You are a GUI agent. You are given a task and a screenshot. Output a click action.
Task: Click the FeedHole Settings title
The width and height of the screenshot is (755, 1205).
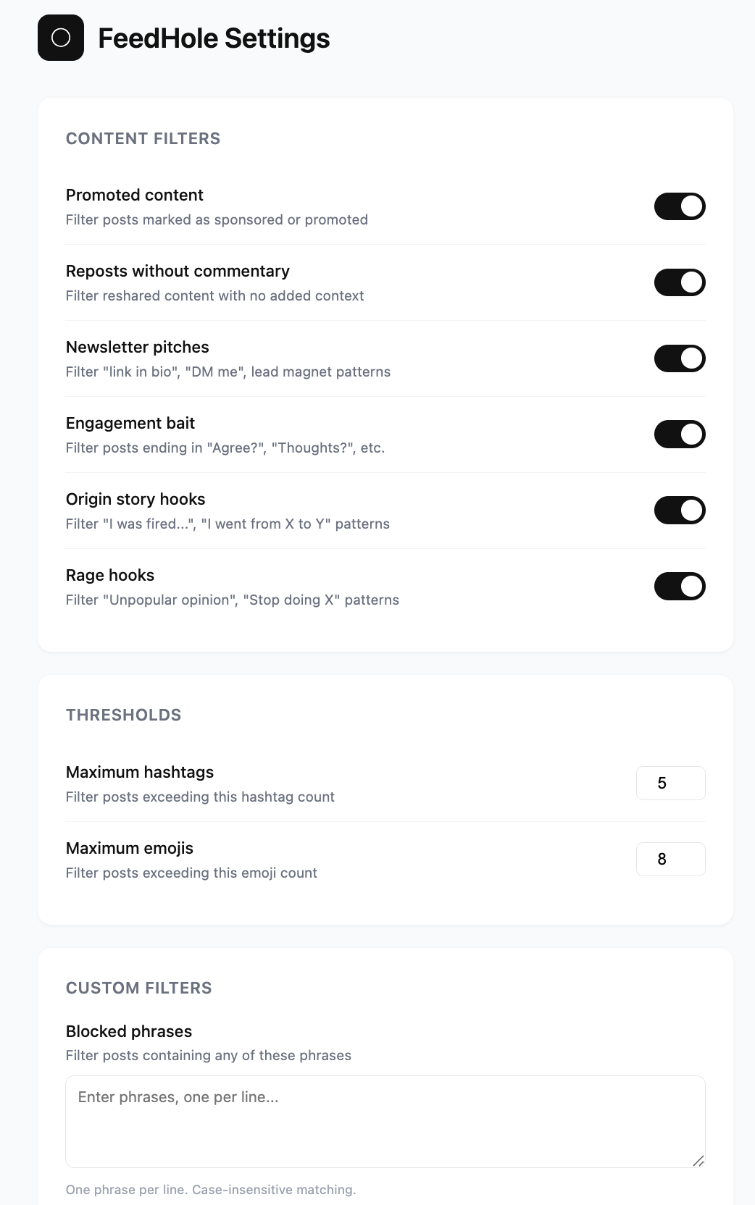coord(213,38)
